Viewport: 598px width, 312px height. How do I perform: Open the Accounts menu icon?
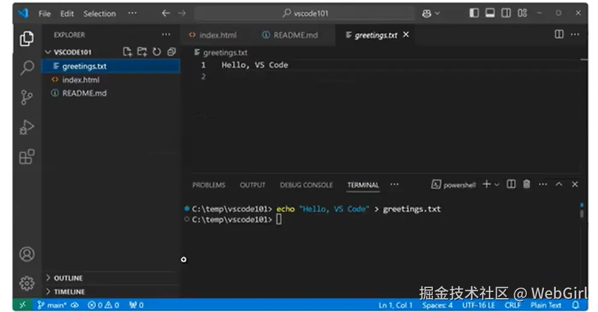27,254
